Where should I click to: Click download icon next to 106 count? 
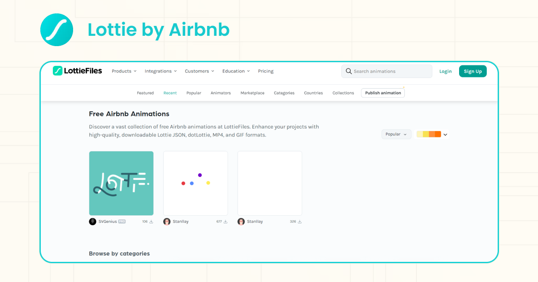[151, 222]
